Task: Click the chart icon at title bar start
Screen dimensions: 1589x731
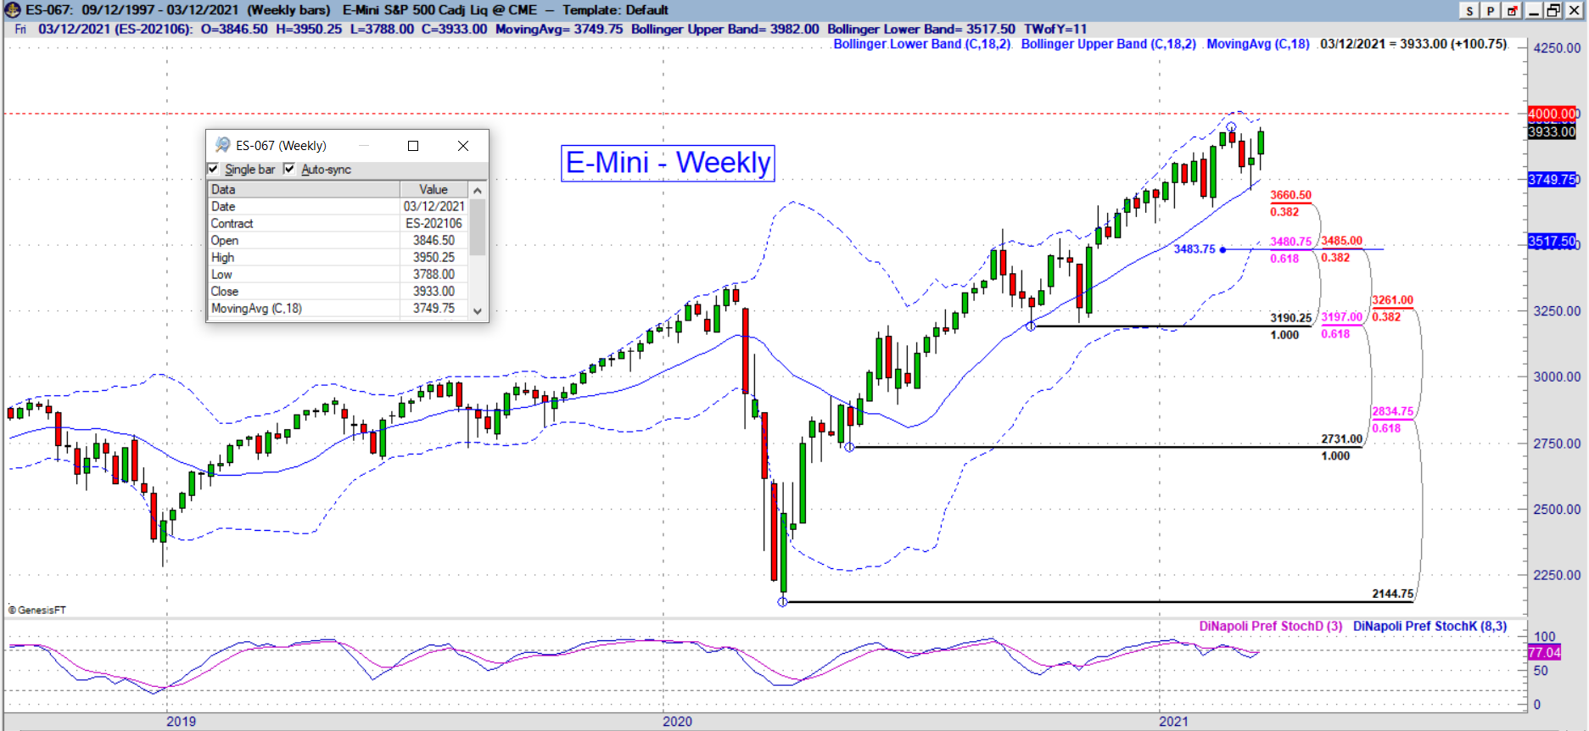Action: [12, 10]
